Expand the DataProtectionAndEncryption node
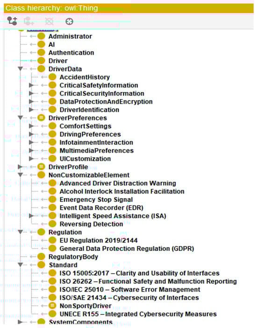257x328 pixels. (31, 101)
